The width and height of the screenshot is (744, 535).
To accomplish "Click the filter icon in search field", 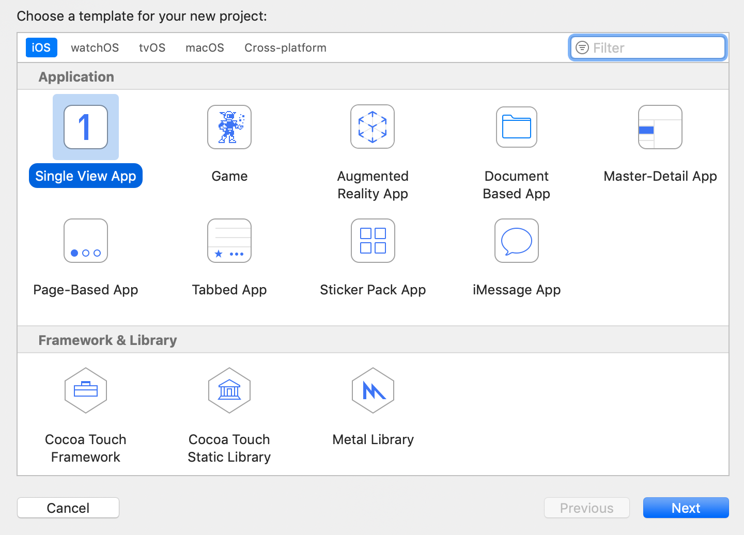I will 582,48.
